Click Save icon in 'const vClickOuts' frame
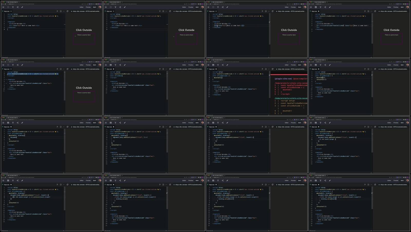Screen dimensions: 411x232 coord(111,65)
